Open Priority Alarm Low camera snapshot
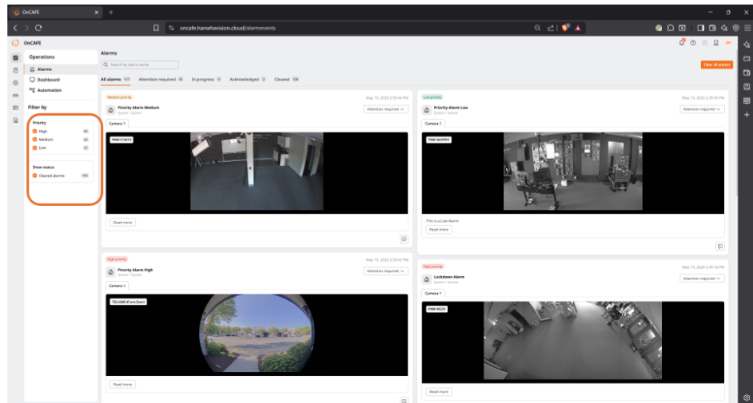The width and height of the screenshot is (753, 403). 573,173
